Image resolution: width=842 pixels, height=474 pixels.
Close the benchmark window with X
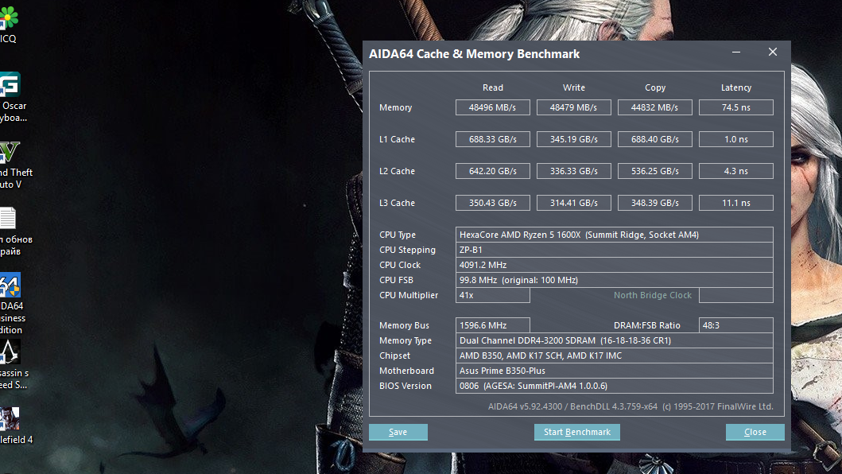773,52
